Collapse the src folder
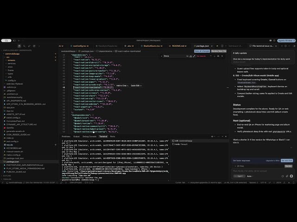 tap(29, 57)
